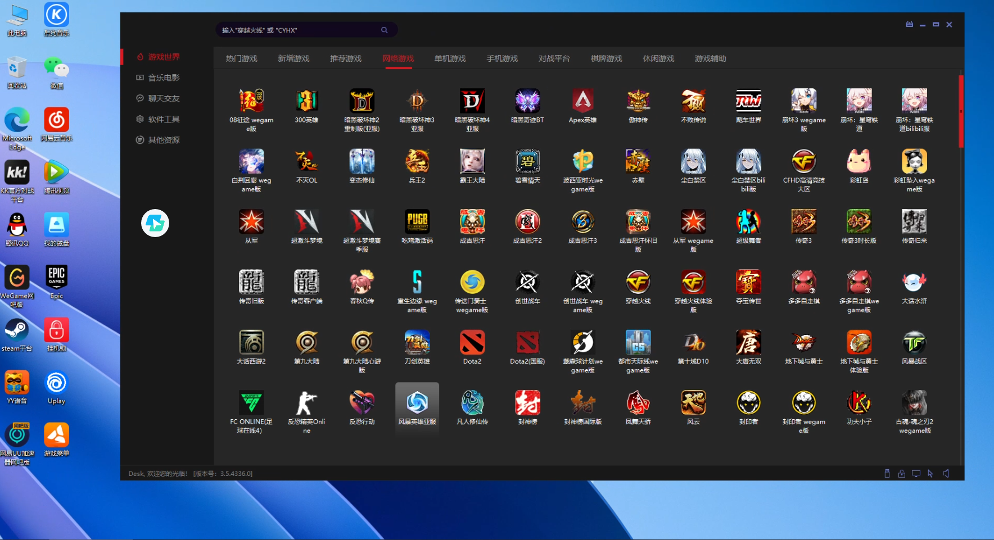Launch 地下城与勇士 game
The image size is (994, 540).
804,343
